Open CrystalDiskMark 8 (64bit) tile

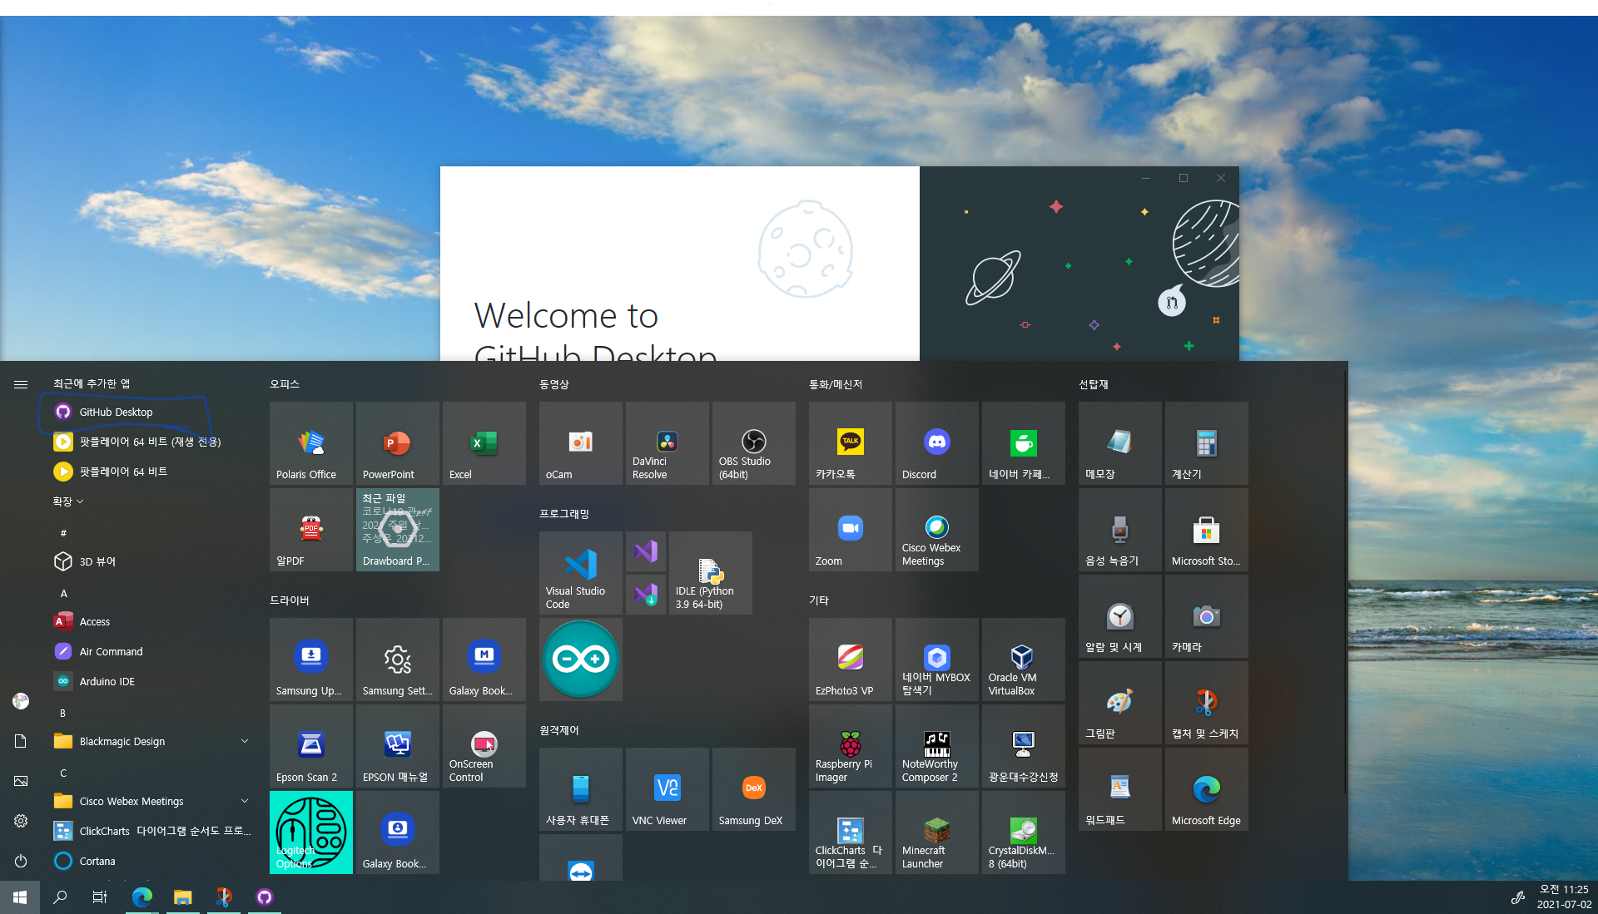(1024, 832)
